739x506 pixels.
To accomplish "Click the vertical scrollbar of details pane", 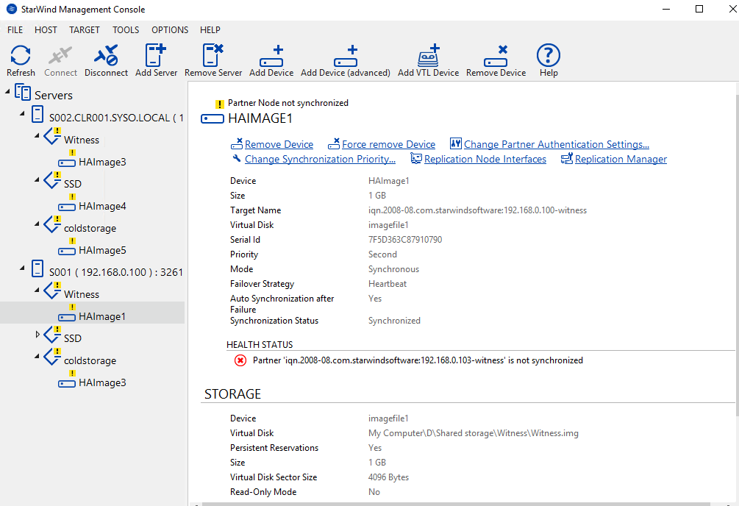I will pyautogui.click(x=737, y=254).
